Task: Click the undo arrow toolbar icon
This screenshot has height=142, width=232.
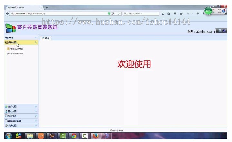Action: tap(188, 14)
